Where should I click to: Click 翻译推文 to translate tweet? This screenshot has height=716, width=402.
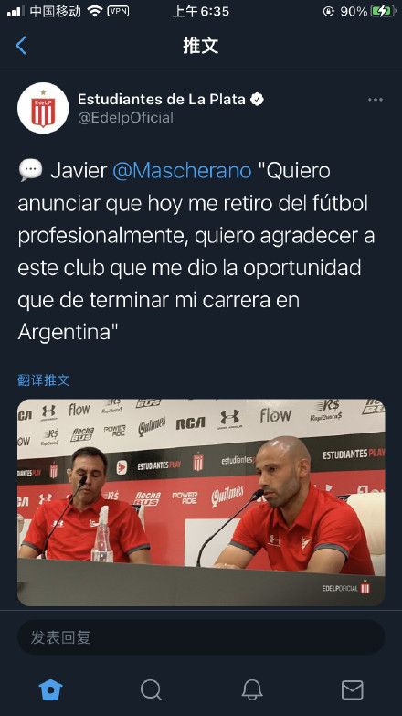coord(44,379)
